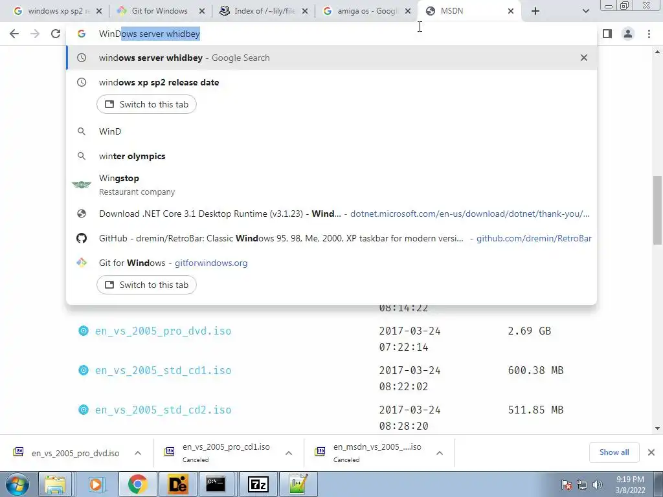Open the side panel icon
Image resolution: width=663 pixels, height=497 pixels.
[x=607, y=34]
